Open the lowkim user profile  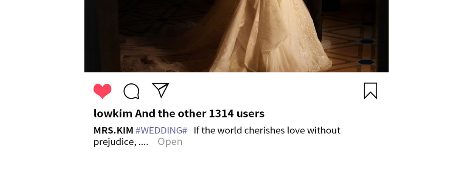pyautogui.click(x=113, y=113)
